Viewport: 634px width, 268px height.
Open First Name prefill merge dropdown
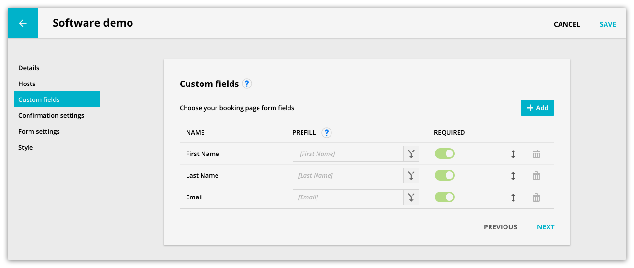[411, 154]
